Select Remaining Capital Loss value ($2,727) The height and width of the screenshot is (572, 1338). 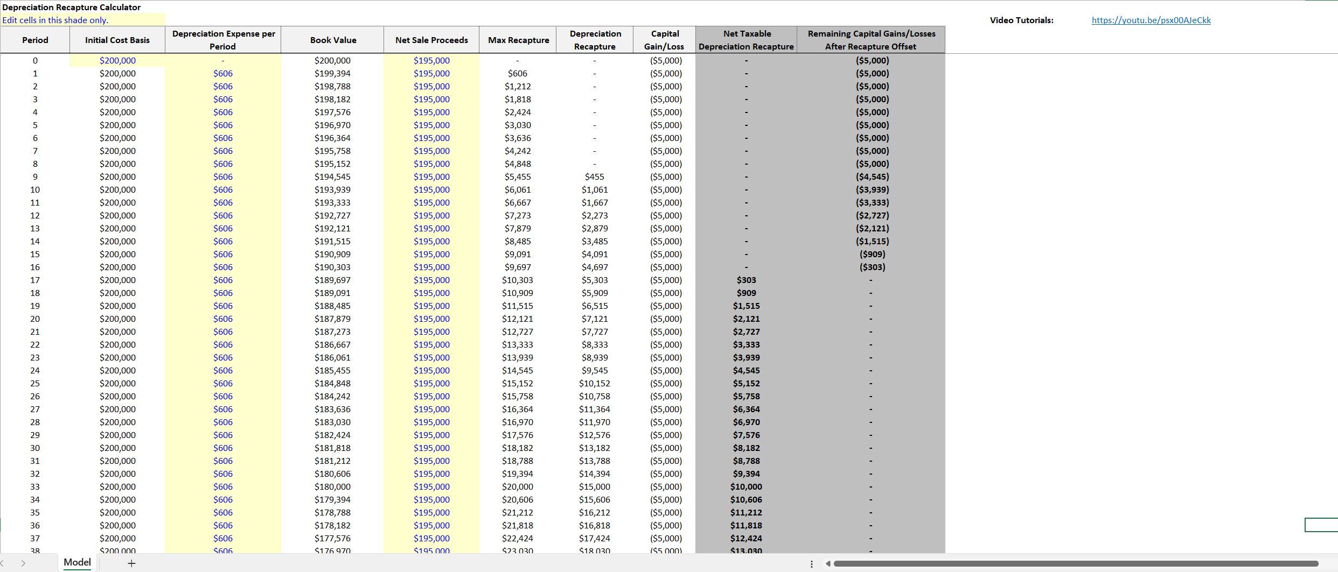873,215
